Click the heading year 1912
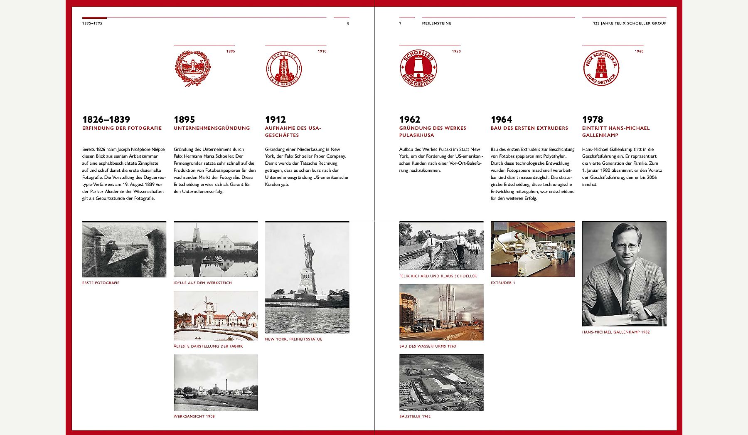The image size is (748, 435). (276, 119)
